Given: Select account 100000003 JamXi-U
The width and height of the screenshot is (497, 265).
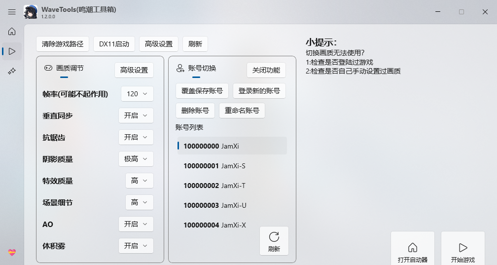Looking at the screenshot, I should 232,205.
